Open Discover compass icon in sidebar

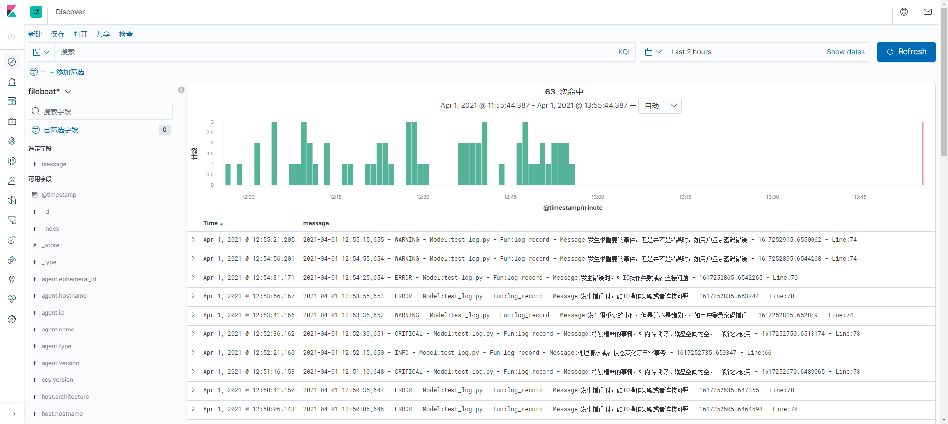12,62
